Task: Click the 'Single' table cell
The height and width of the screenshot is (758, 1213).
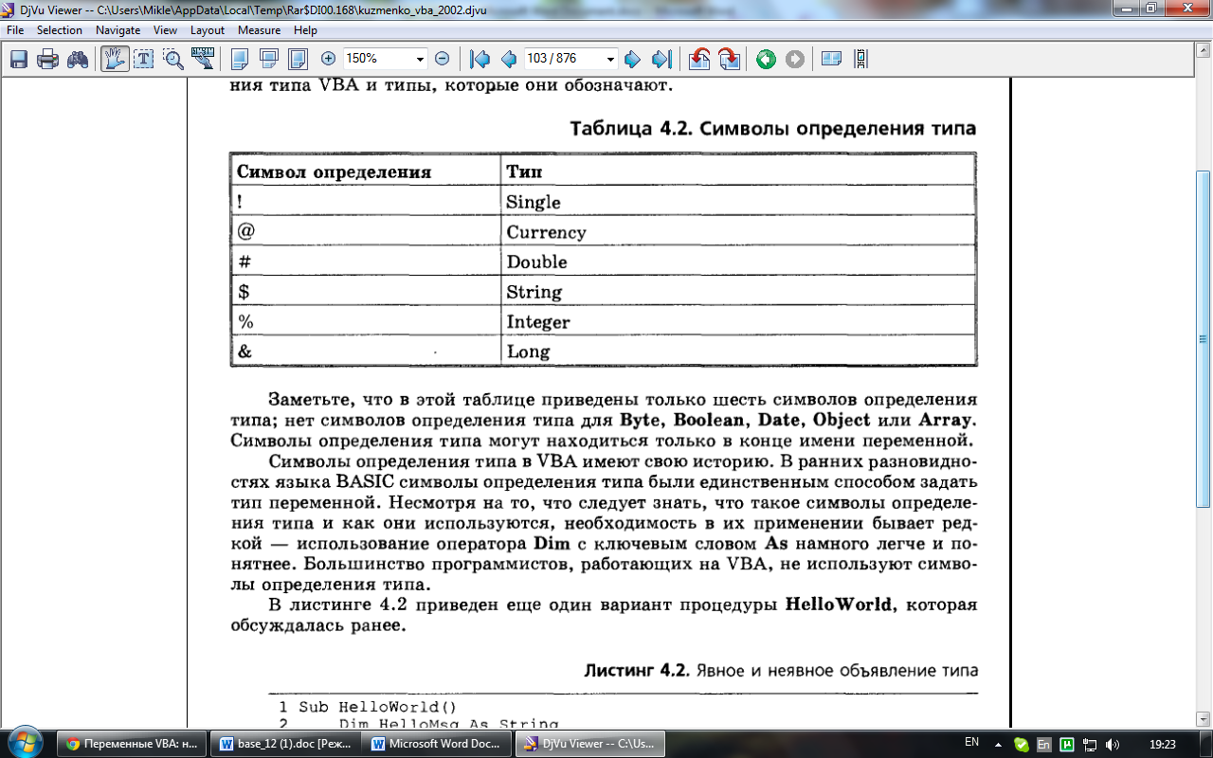Action: tap(738, 201)
